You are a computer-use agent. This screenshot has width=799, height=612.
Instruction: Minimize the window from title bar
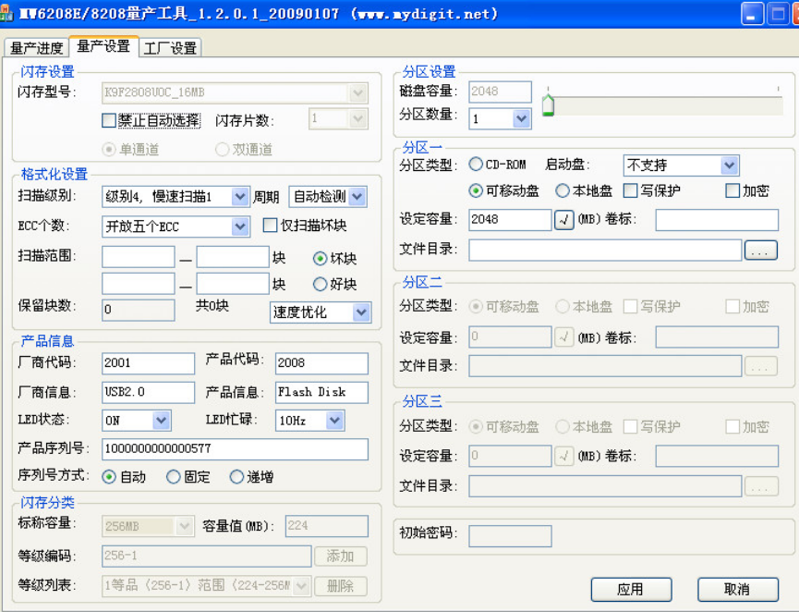[x=753, y=14]
